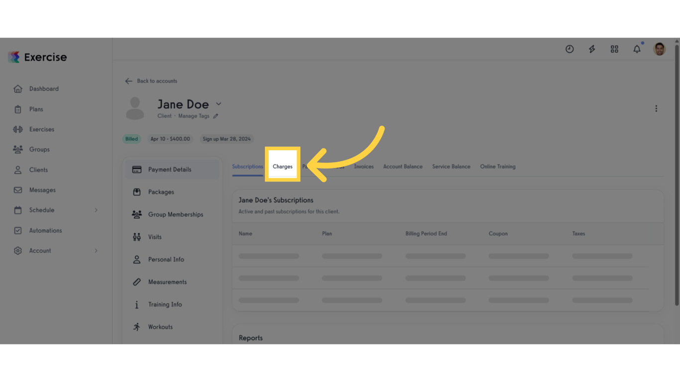680x382 pixels.
Task: Click the Training Info icon
Action: coord(137,304)
